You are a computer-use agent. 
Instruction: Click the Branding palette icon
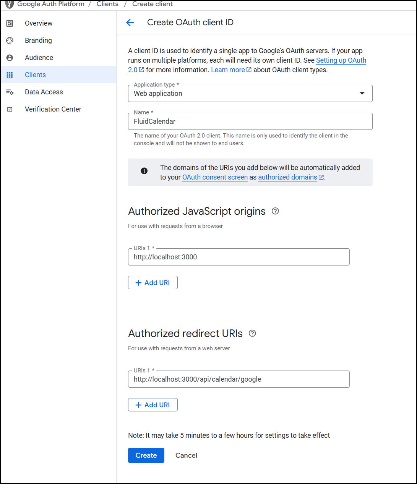pyautogui.click(x=10, y=40)
